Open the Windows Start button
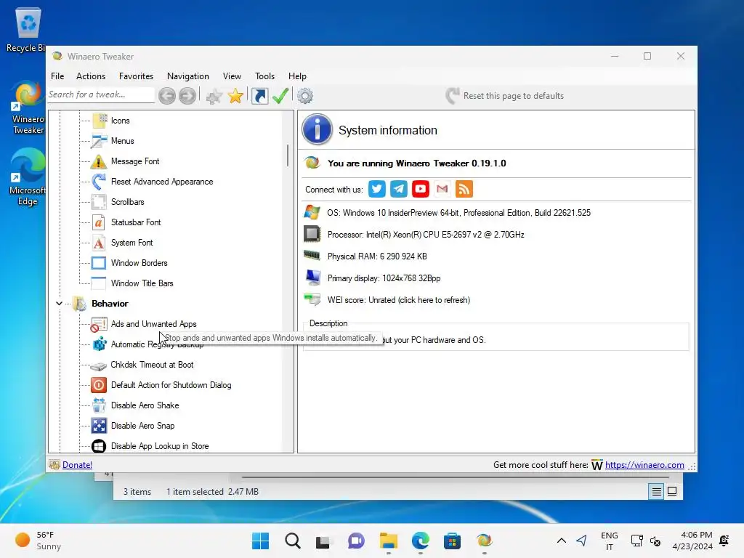The width and height of the screenshot is (744, 558). (260, 541)
